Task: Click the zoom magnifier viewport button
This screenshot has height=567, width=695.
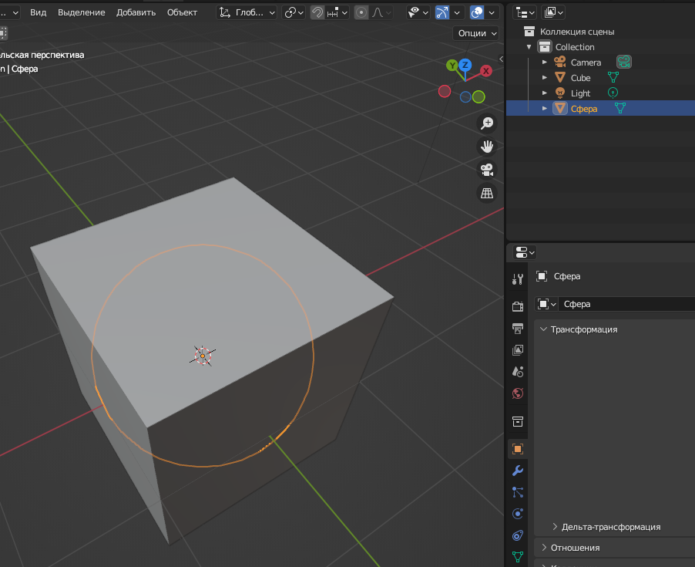Action: tap(487, 123)
